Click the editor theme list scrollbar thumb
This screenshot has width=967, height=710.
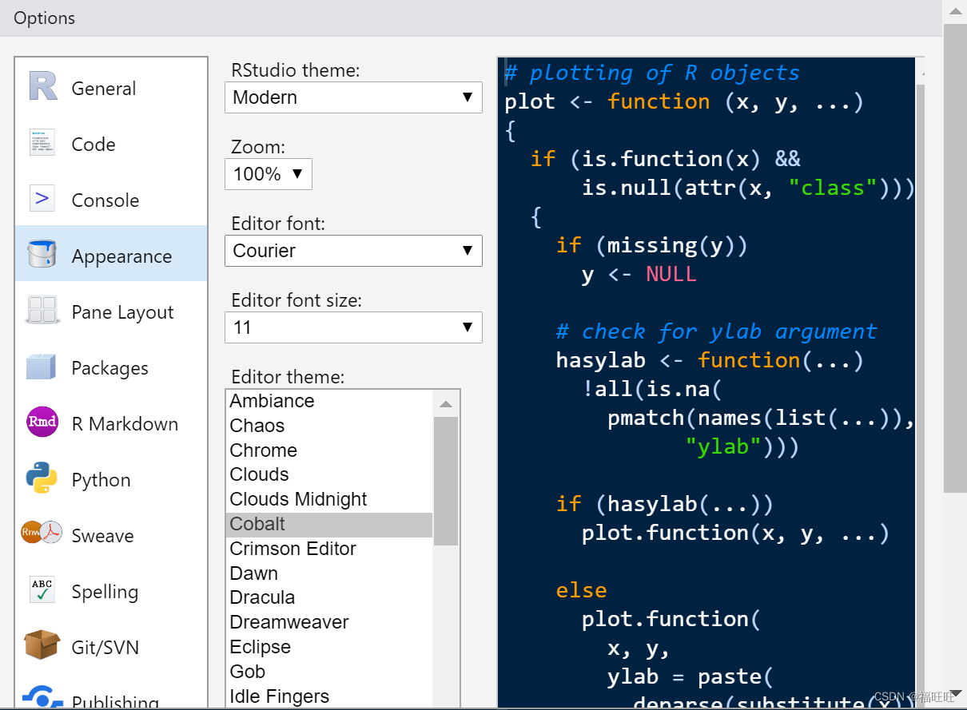coord(446,481)
